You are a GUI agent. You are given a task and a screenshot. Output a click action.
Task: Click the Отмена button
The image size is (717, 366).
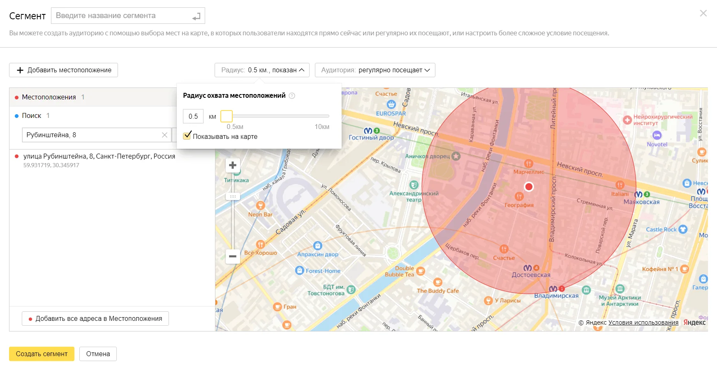pos(98,354)
